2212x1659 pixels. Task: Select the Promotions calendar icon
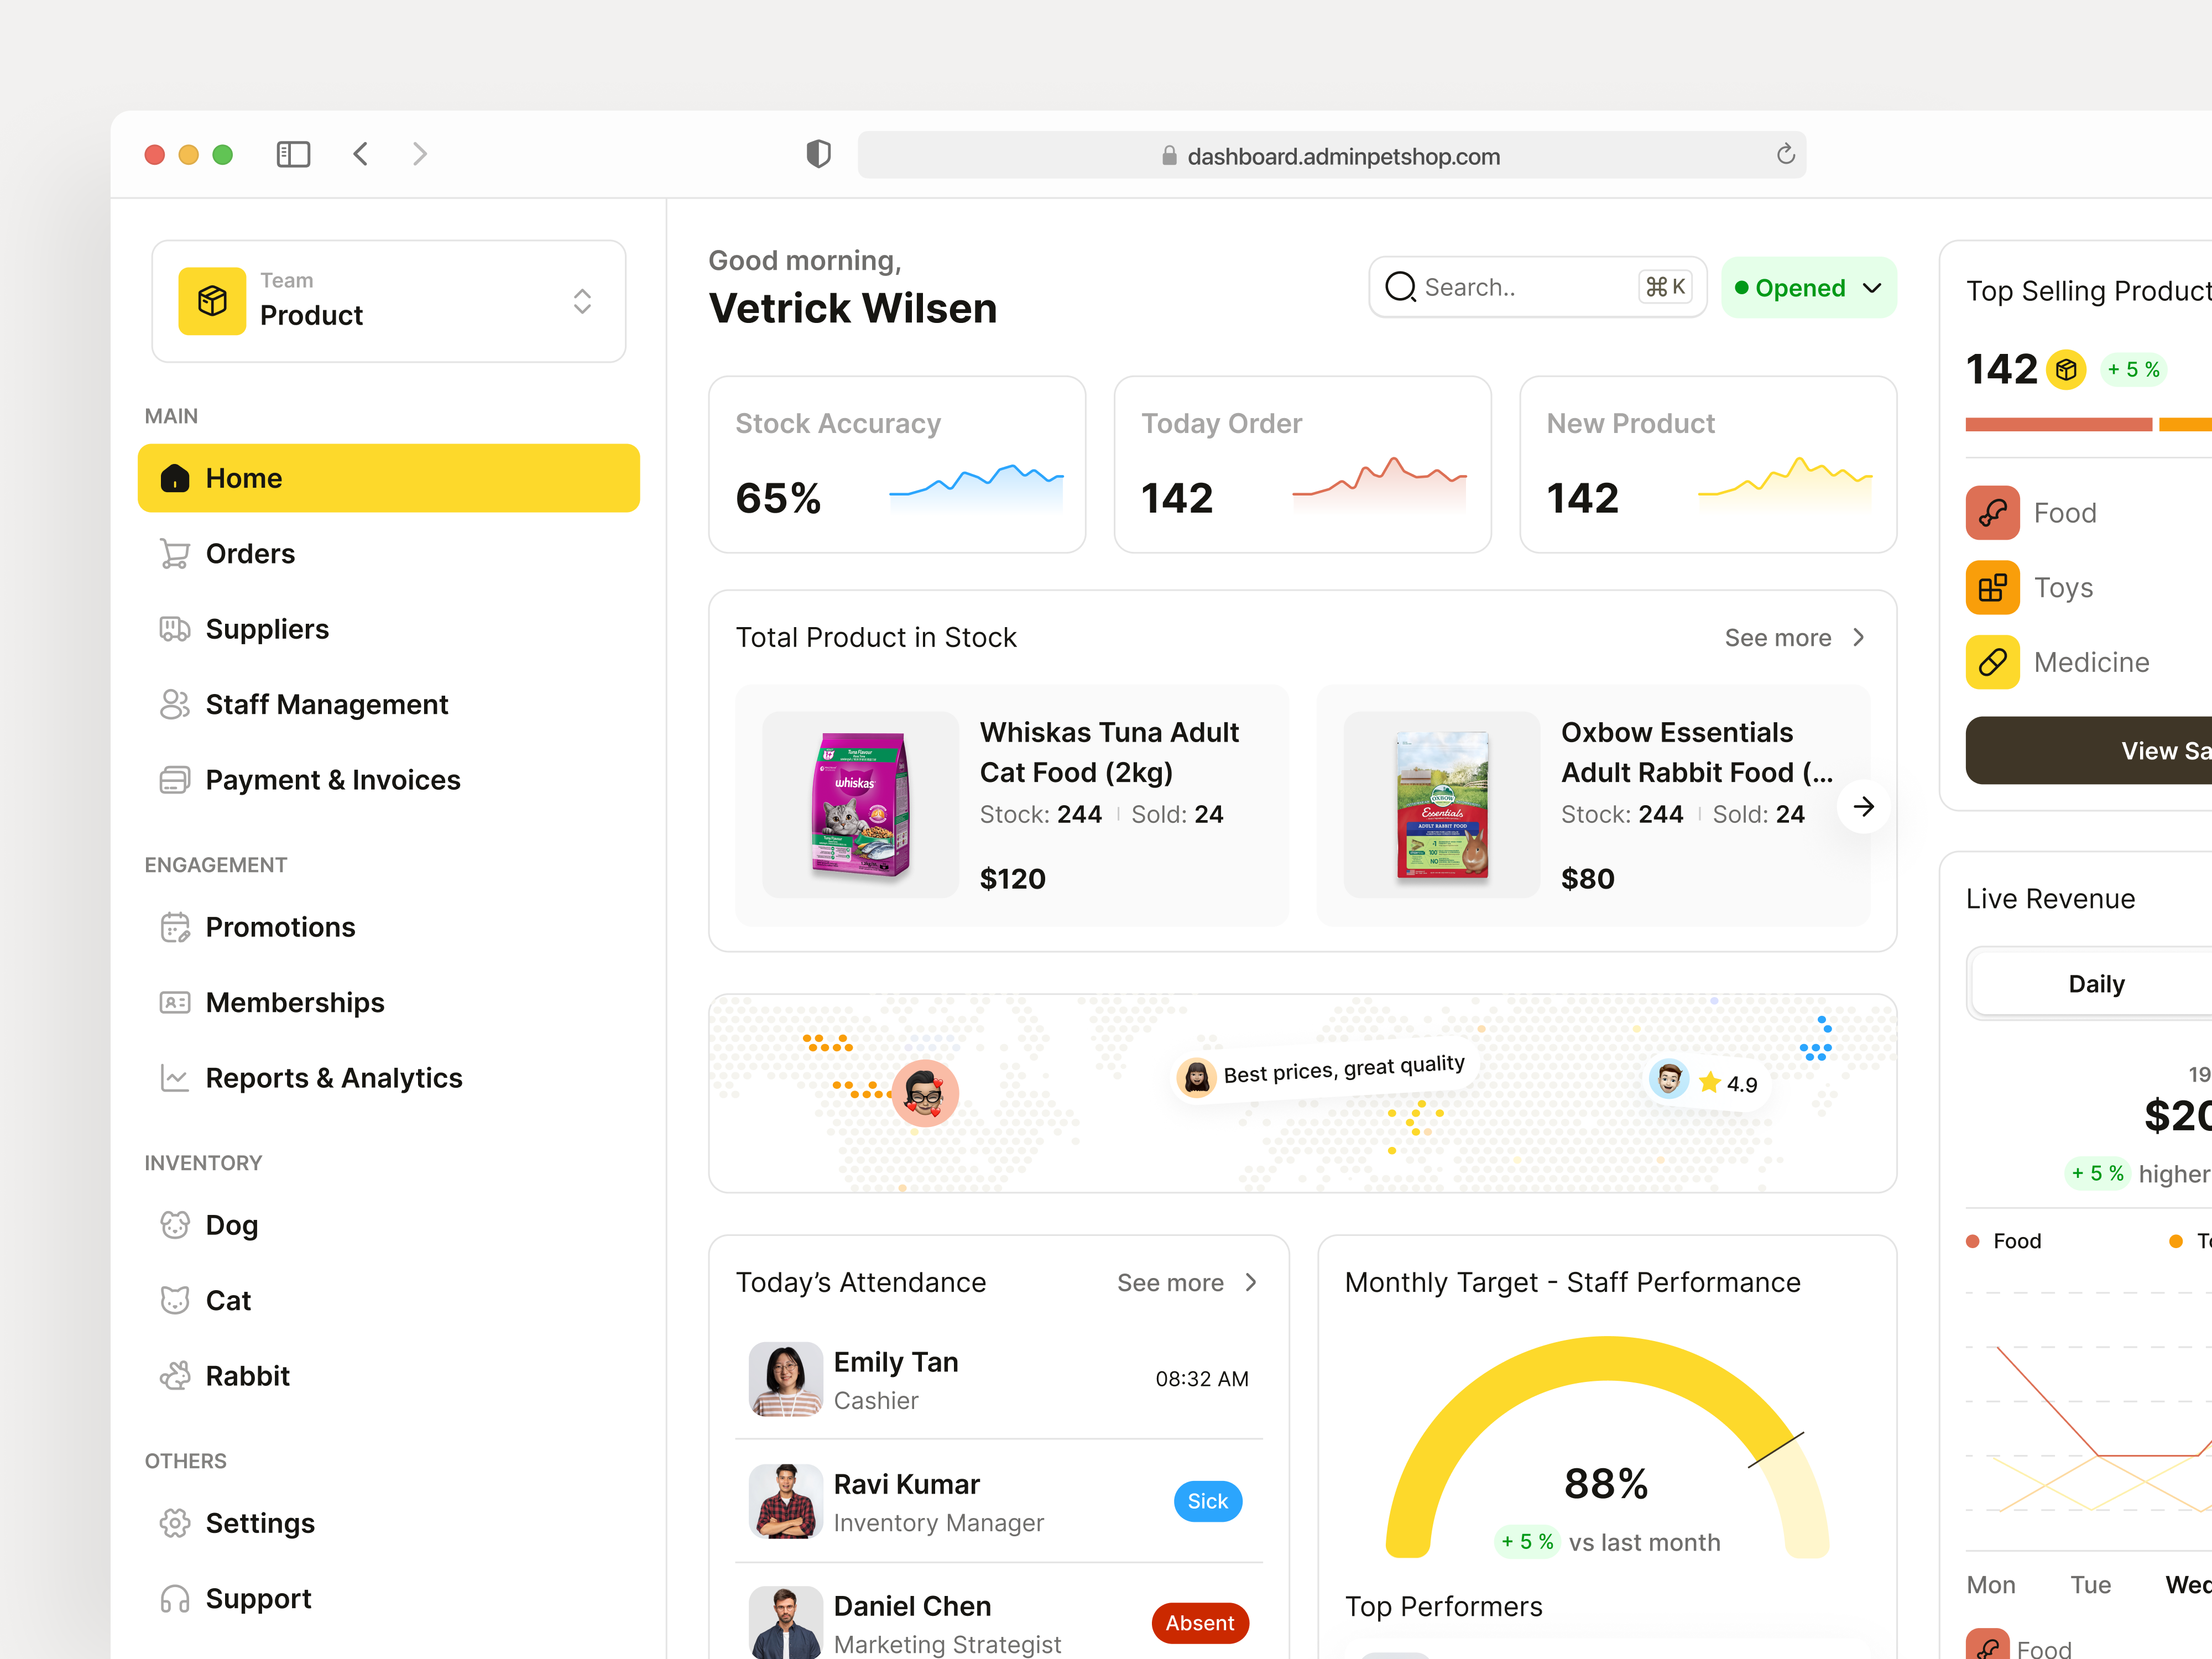[175, 927]
